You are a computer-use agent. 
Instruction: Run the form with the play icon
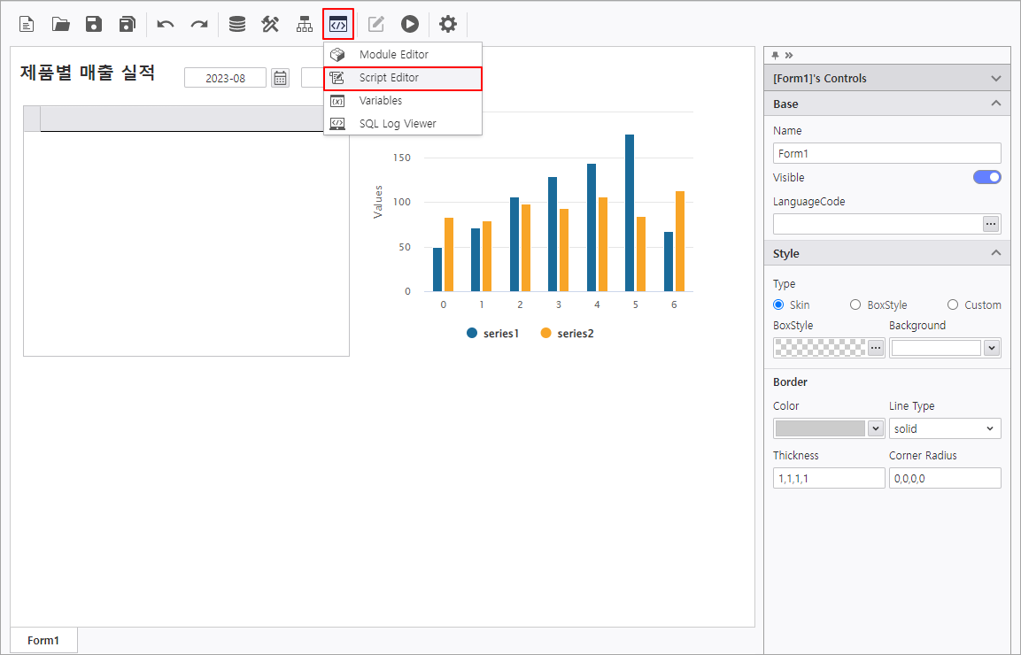pyautogui.click(x=410, y=25)
